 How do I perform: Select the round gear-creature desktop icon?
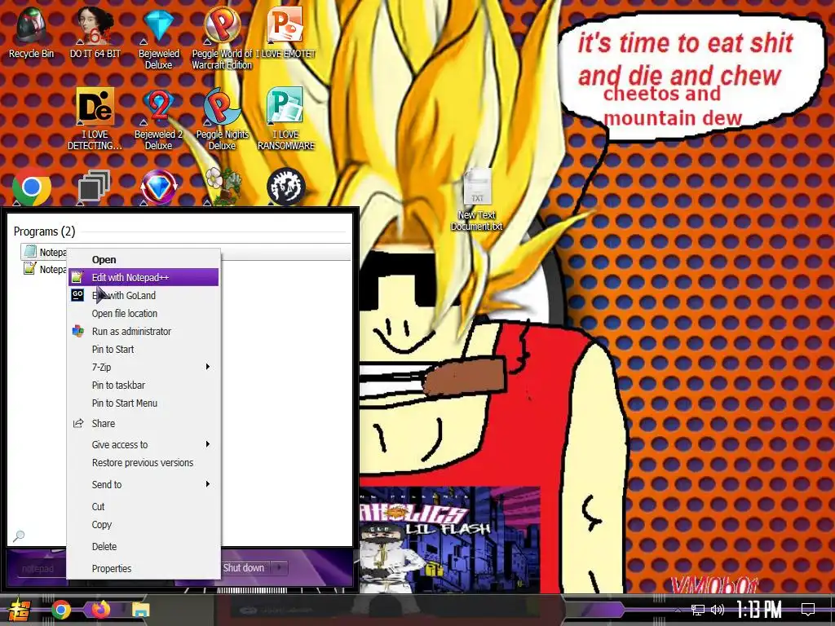[286, 187]
